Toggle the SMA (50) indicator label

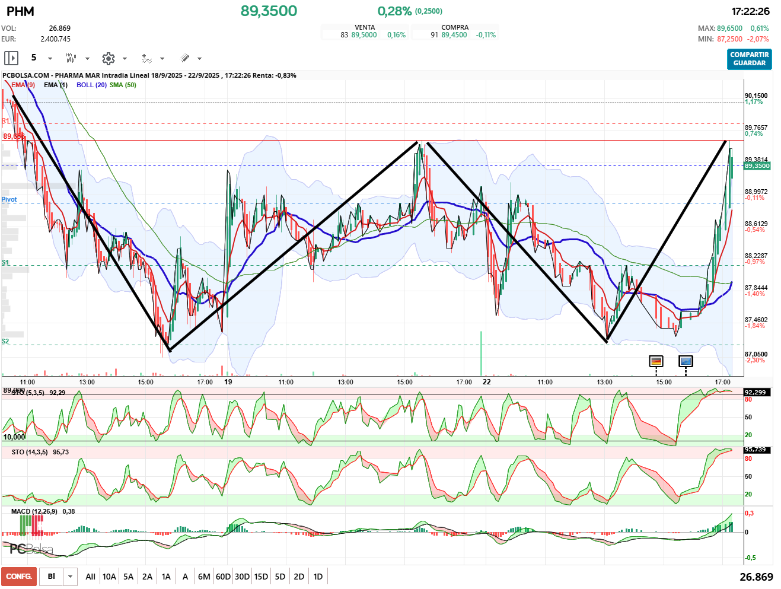pyautogui.click(x=123, y=85)
